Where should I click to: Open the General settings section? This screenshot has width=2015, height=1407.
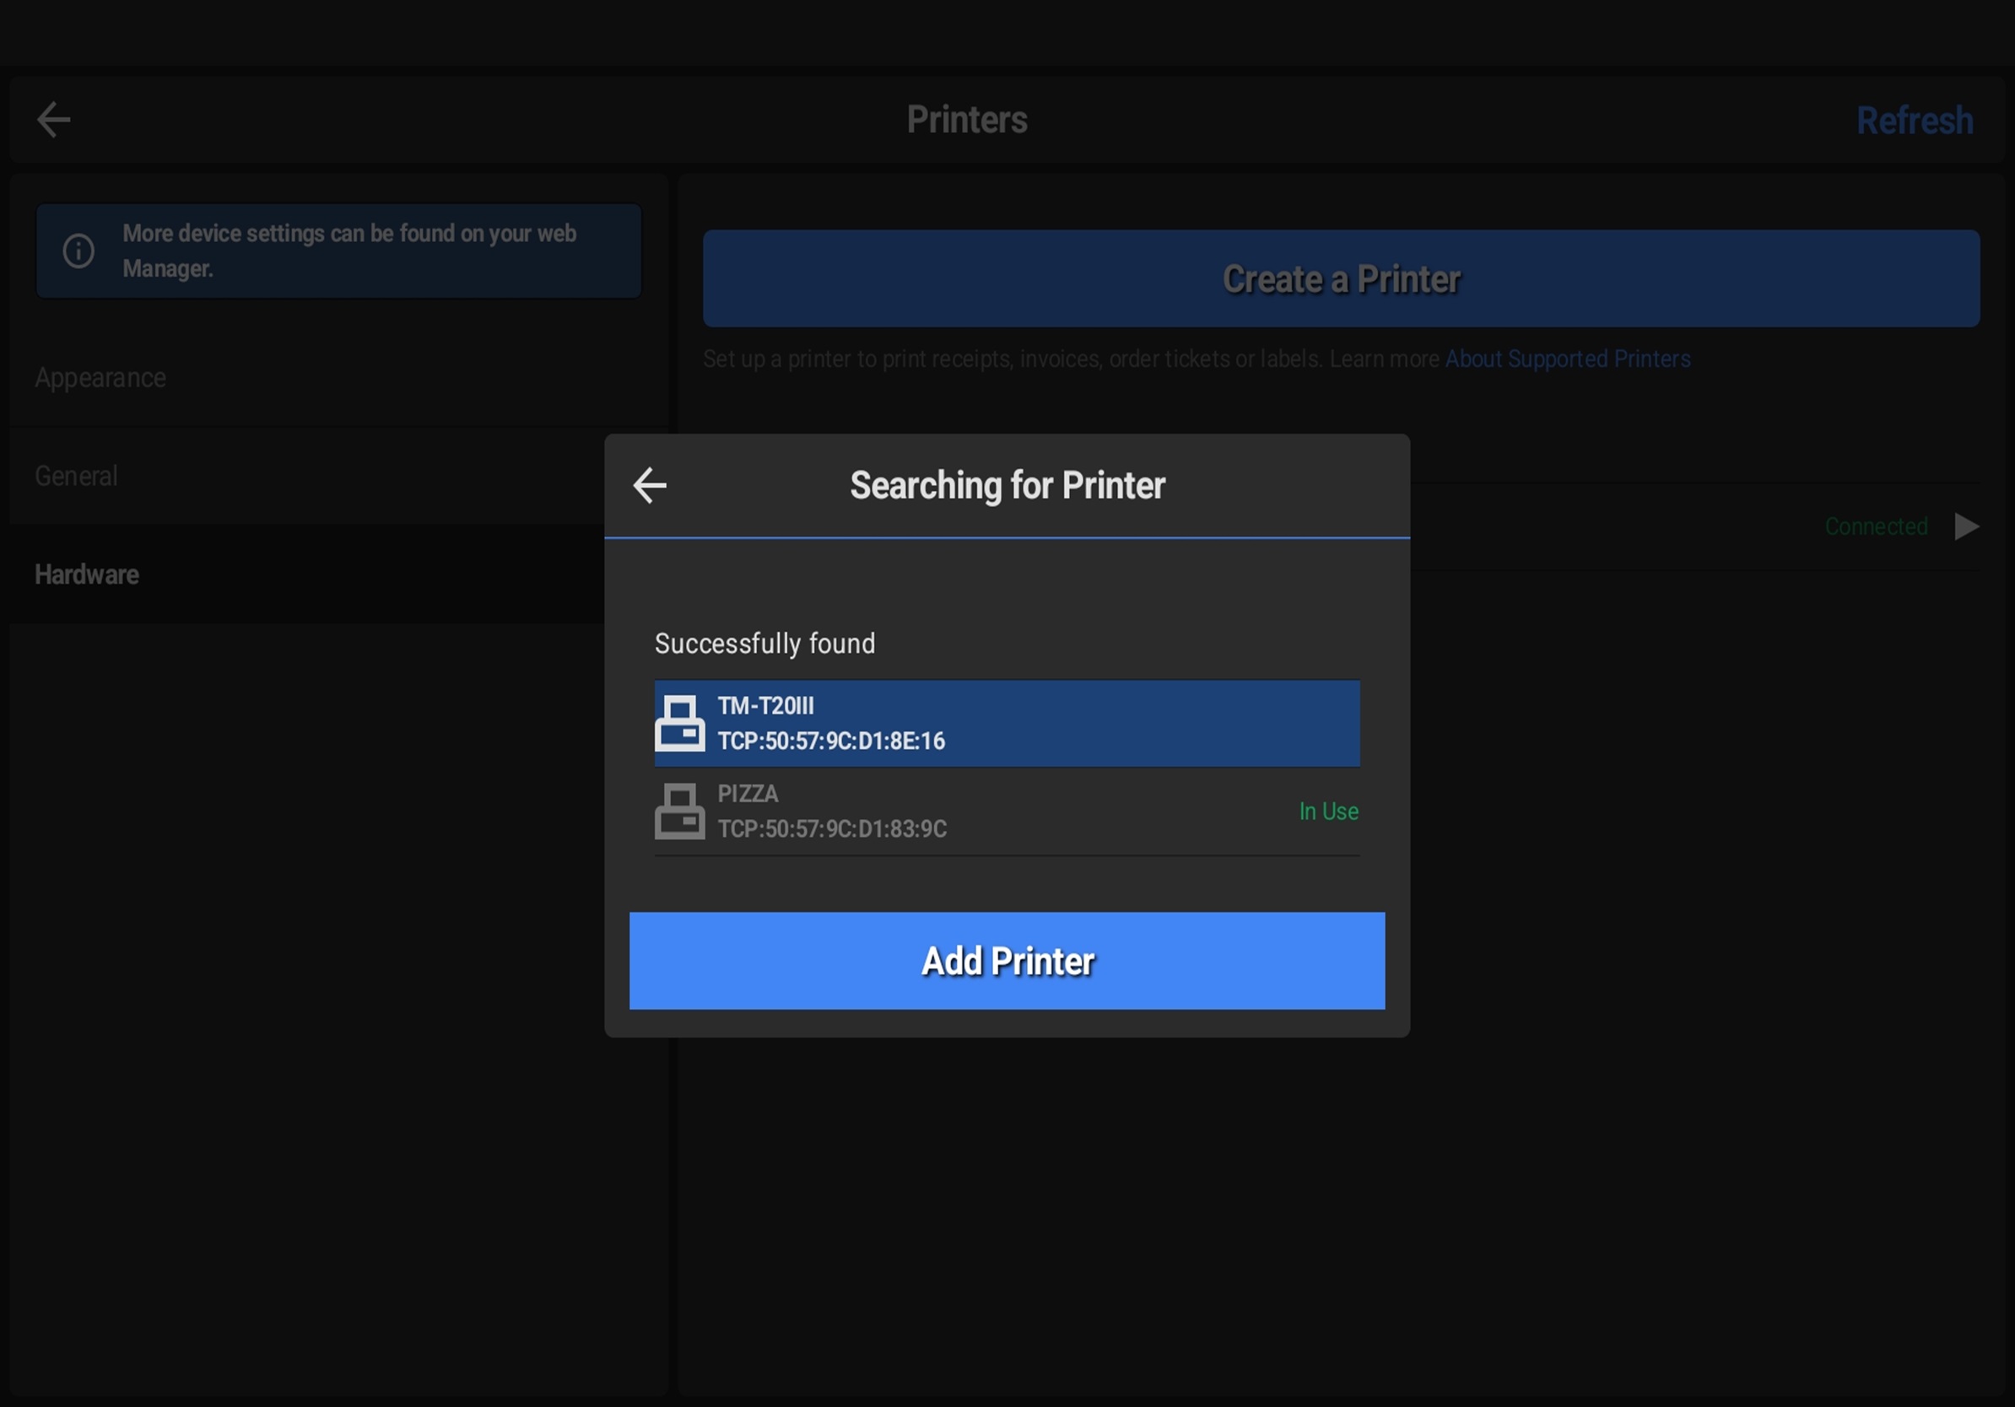point(76,477)
